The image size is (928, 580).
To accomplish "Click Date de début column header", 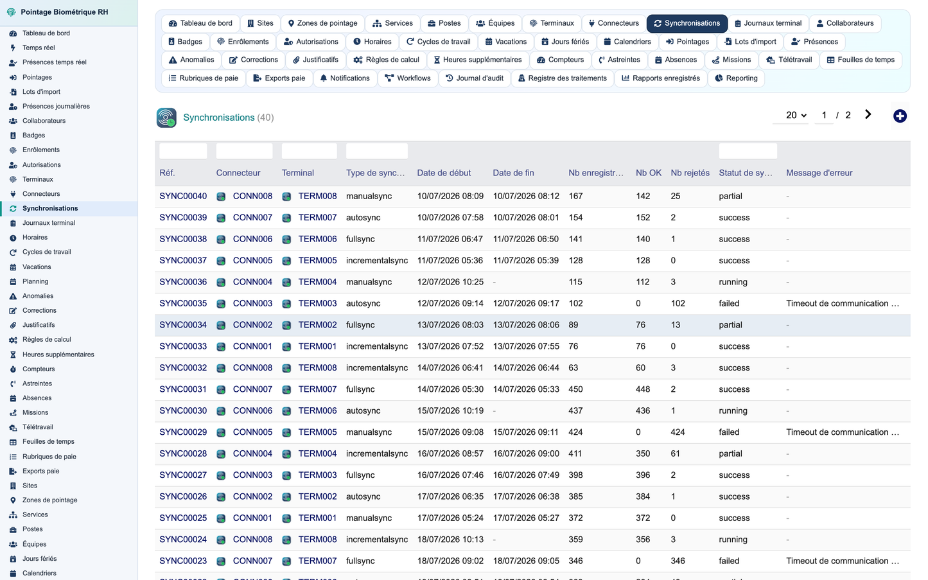I will pos(444,173).
